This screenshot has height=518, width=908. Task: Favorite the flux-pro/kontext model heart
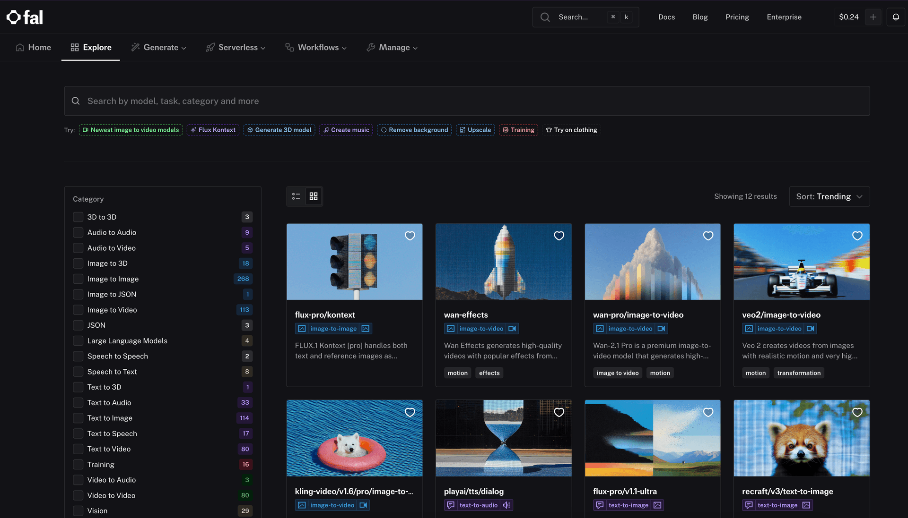(x=410, y=236)
